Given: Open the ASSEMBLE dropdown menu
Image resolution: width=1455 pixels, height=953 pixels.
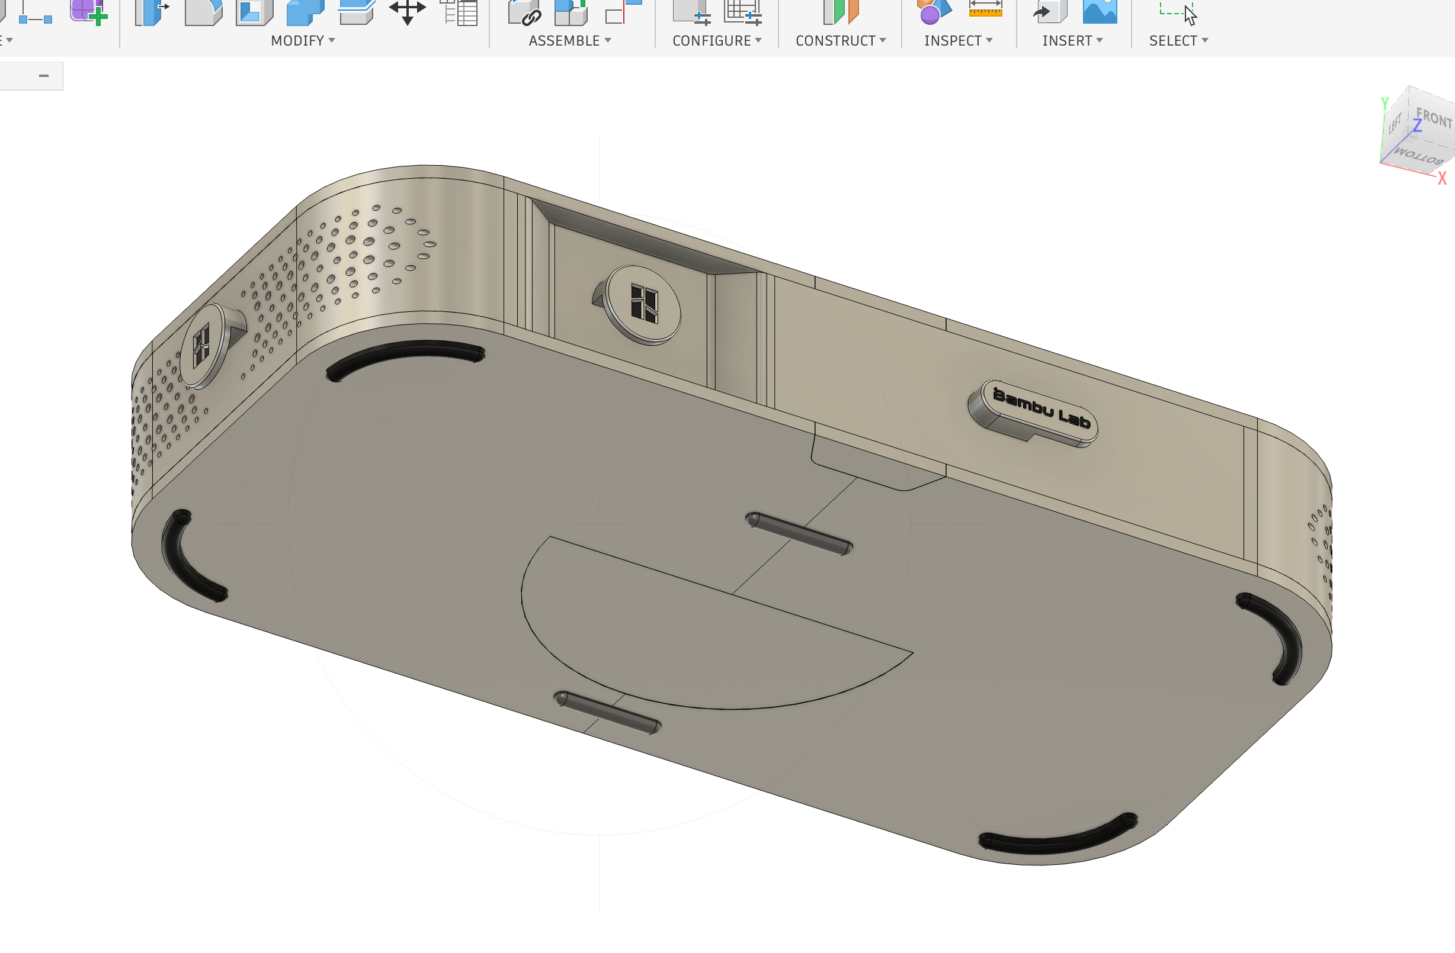Looking at the screenshot, I should 570,41.
